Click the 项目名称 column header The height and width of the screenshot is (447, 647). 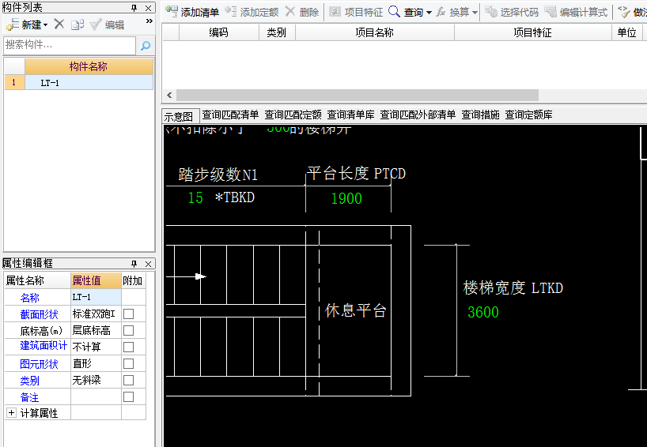pyautogui.click(x=375, y=32)
